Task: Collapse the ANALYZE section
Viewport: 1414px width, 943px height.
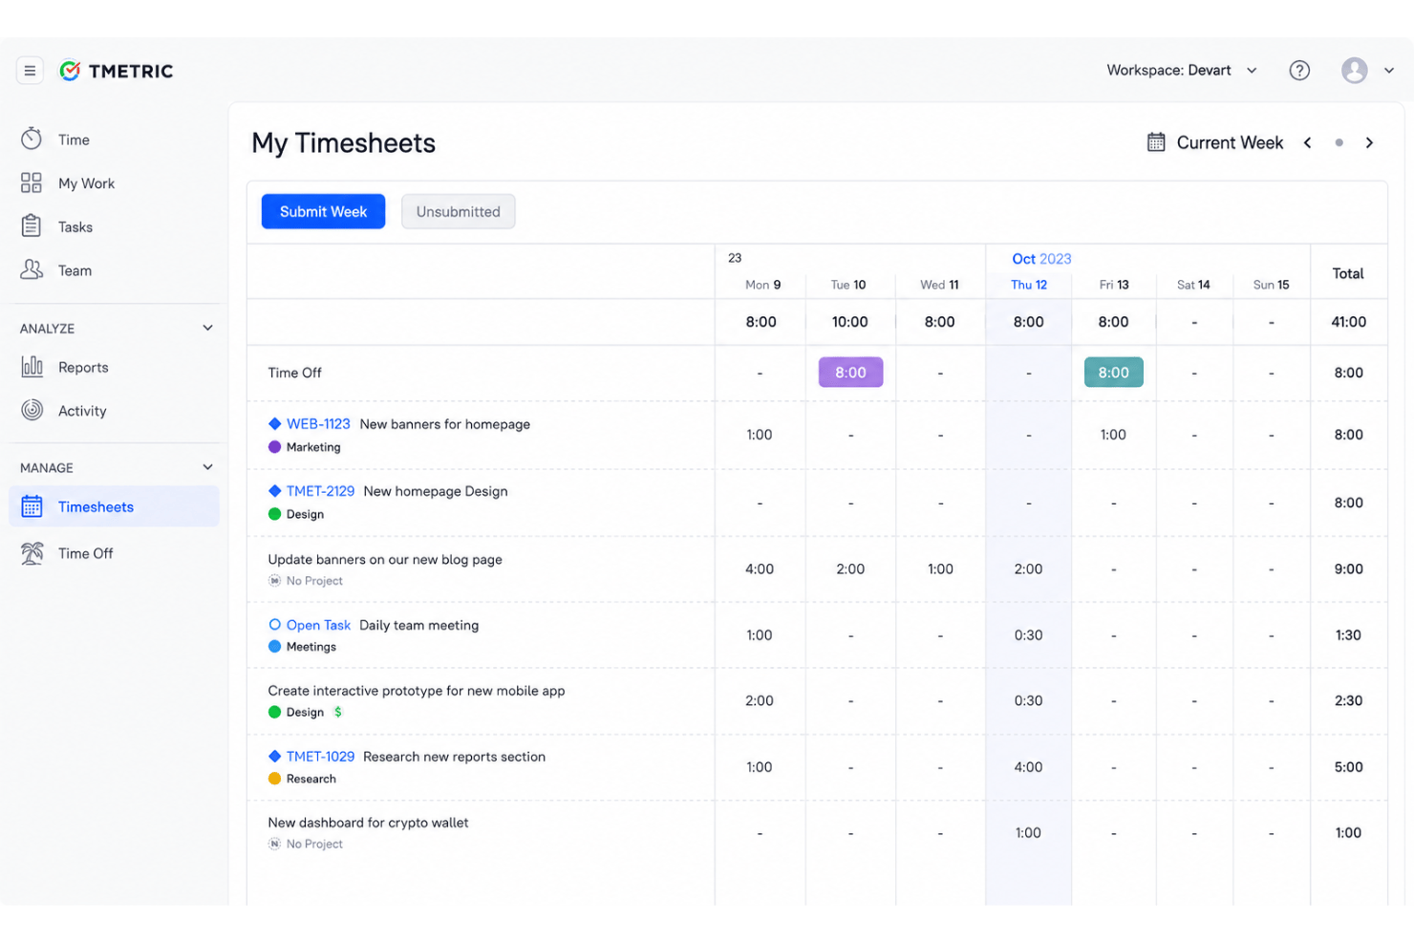Action: (207, 329)
